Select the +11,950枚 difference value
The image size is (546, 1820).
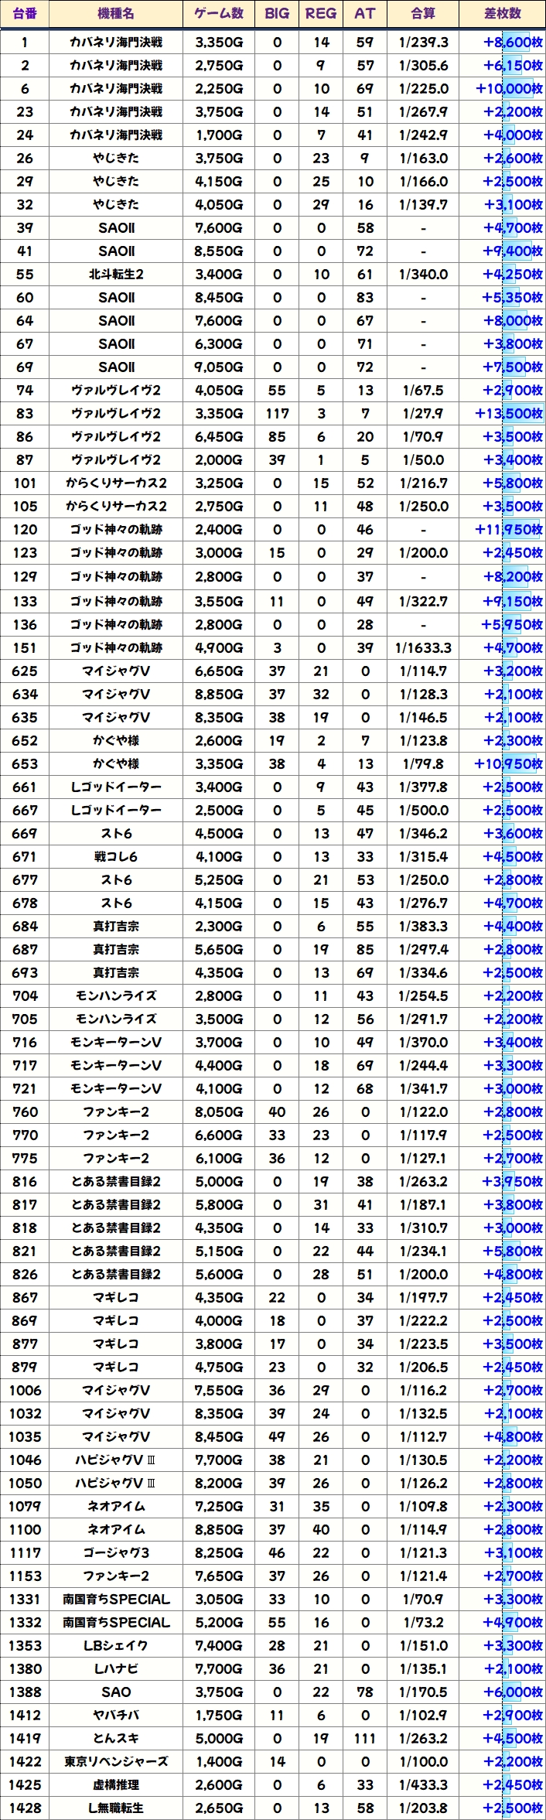[x=509, y=529]
